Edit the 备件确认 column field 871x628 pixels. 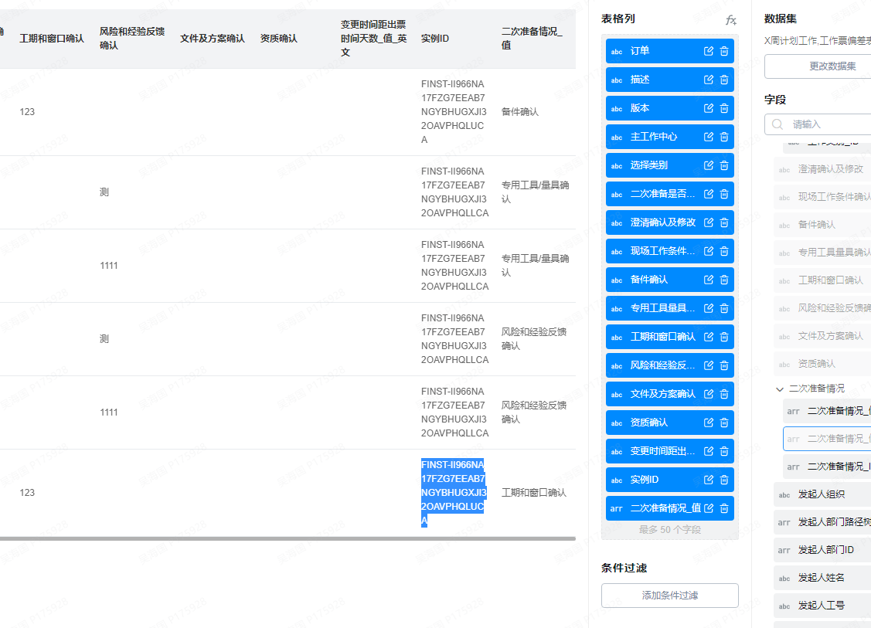[x=708, y=280]
